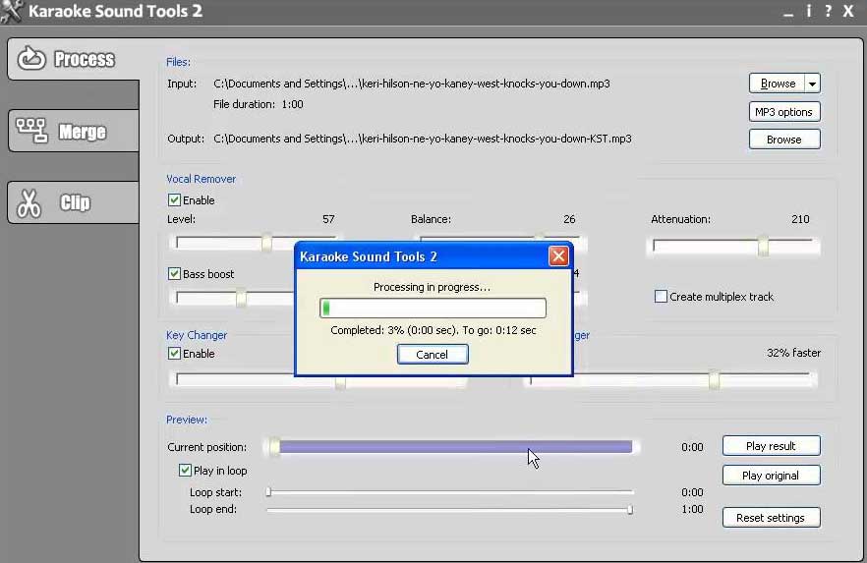This screenshot has height=563, width=867.
Task: Toggle Key Changer Enable checkbox
Action: pyautogui.click(x=174, y=353)
